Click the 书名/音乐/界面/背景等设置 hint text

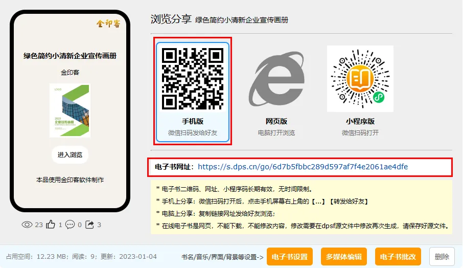click(222, 257)
